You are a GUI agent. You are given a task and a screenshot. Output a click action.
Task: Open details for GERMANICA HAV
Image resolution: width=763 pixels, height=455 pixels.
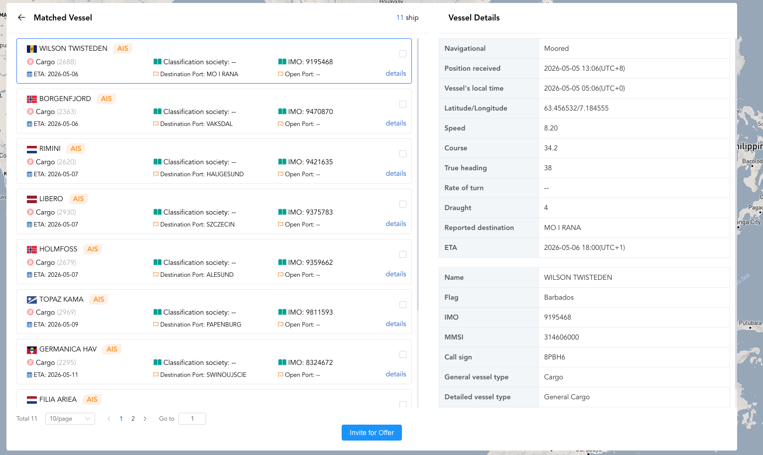pos(396,374)
